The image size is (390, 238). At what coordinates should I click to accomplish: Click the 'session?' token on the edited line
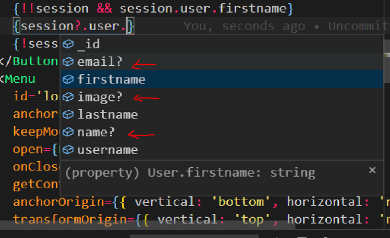51,26
